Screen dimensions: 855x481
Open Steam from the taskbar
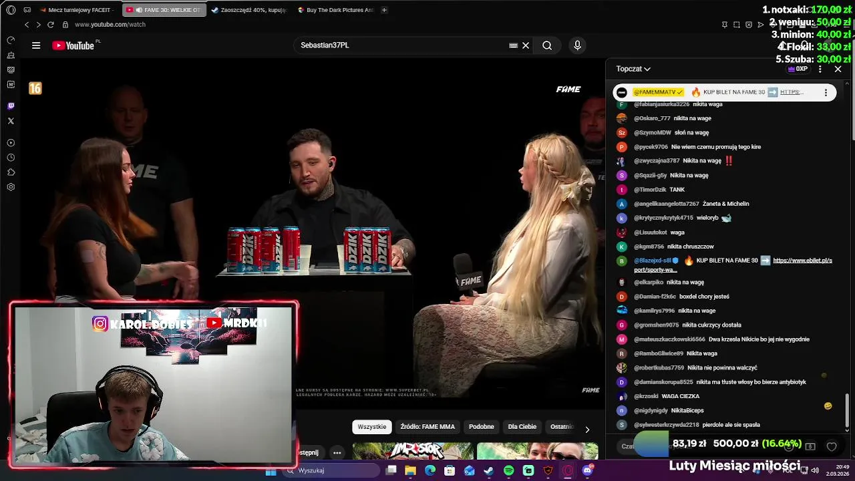[x=489, y=470]
